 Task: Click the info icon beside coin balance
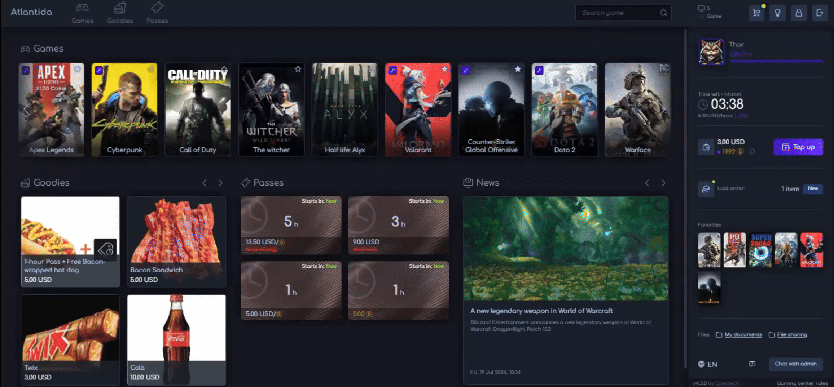tap(752, 152)
